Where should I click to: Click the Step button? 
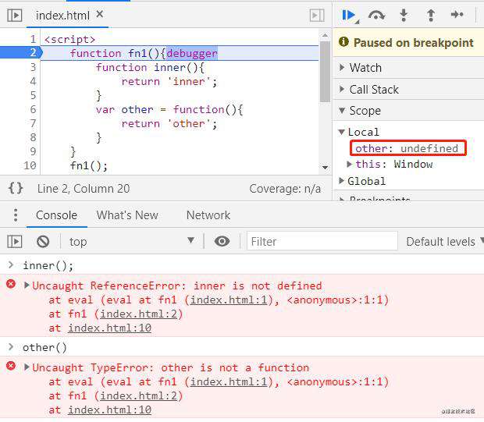(457, 14)
